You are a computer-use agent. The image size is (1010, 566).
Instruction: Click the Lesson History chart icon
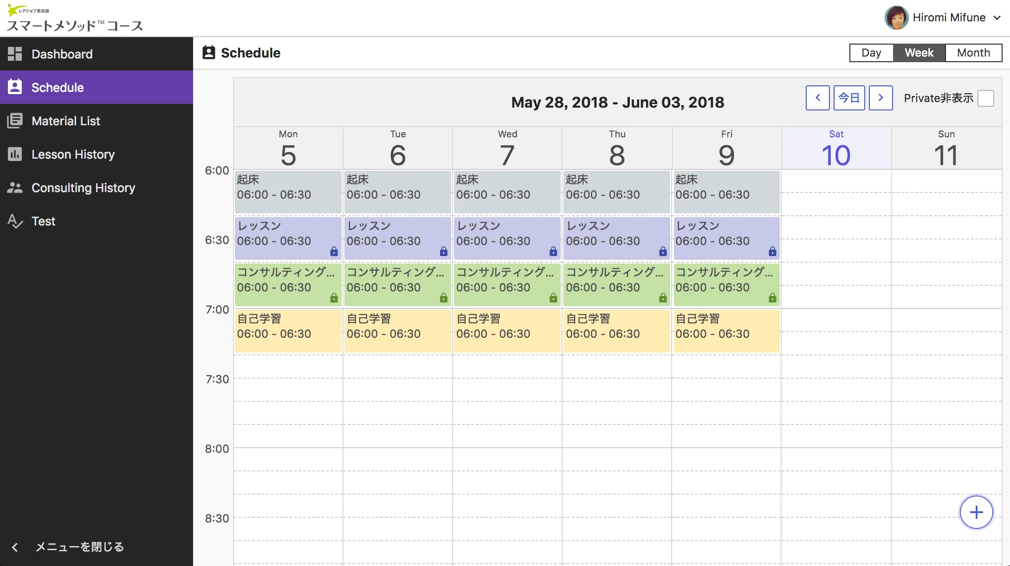[x=15, y=154]
